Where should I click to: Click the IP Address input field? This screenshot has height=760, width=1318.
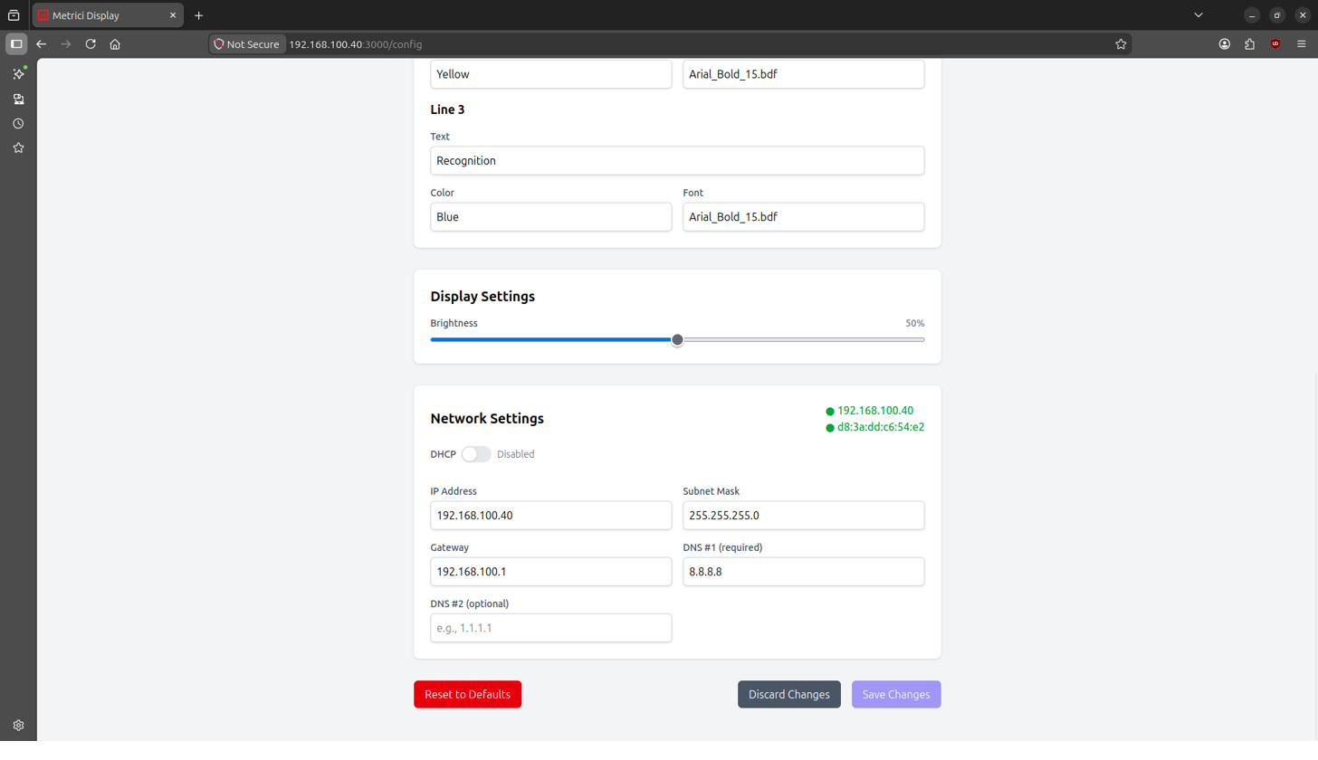pyautogui.click(x=550, y=516)
